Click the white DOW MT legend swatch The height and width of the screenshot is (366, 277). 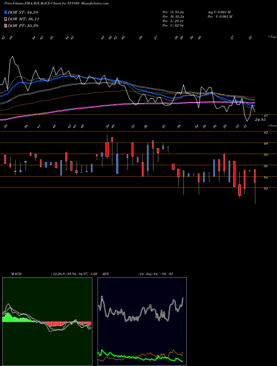6,19
